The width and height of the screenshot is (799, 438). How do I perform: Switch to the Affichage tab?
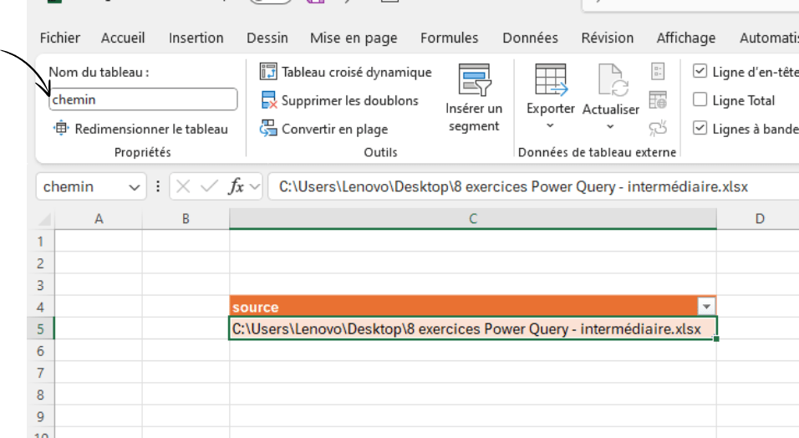pyautogui.click(x=686, y=38)
